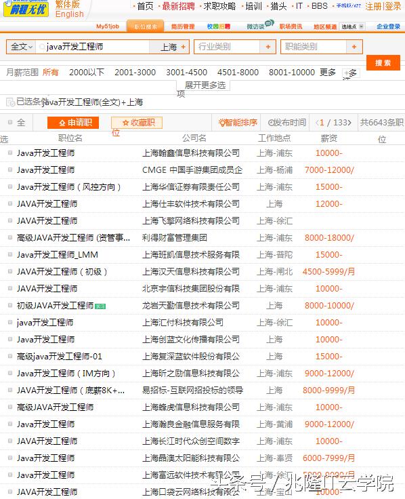Image resolution: width=405 pixels, height=499 pixels.
Task: Switch to the 职位搜索 tab
Action: coord(146,26)
